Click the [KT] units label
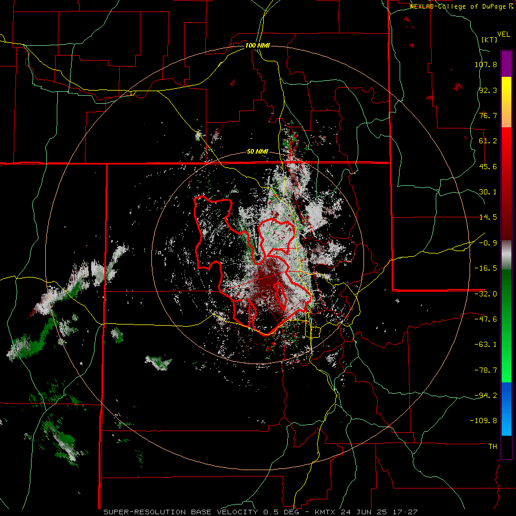 (490, 40)
